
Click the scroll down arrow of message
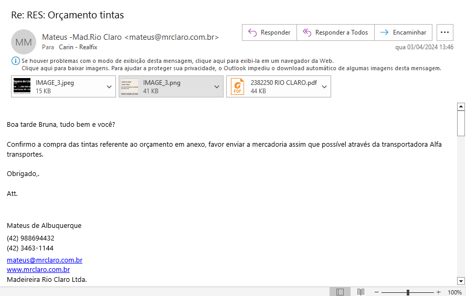(461, 281)
